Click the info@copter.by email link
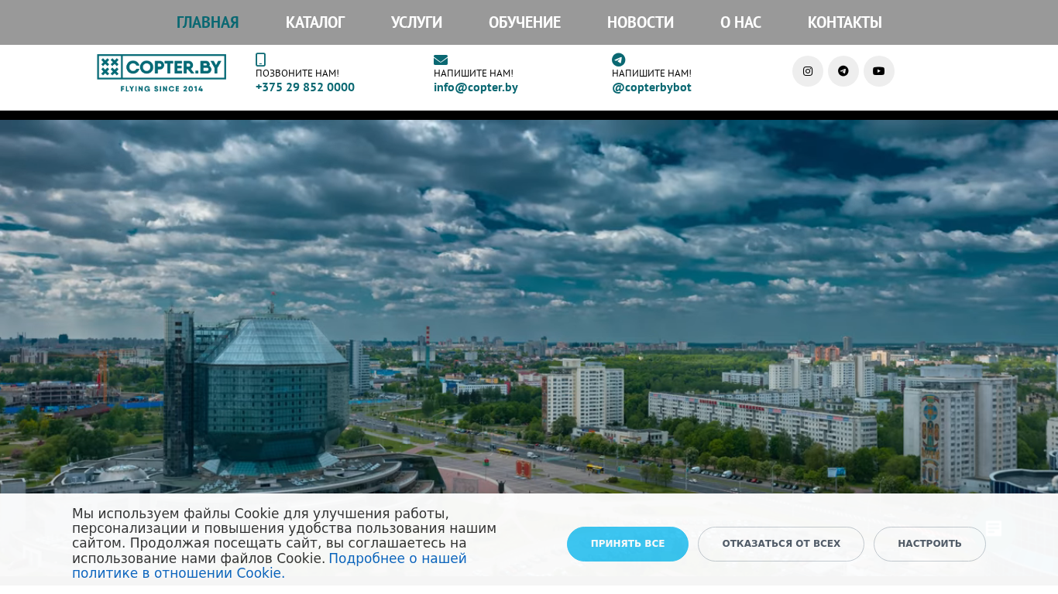The image size is (1058, 594). [x=476, y=87]
